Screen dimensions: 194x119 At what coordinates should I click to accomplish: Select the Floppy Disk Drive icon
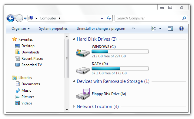tap(83, 93)
